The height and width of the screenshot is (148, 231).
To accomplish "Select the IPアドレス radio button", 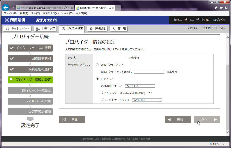I will point(97,79).
